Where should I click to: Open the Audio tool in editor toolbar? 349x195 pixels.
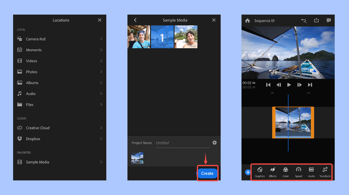click(x=311, y=172)
